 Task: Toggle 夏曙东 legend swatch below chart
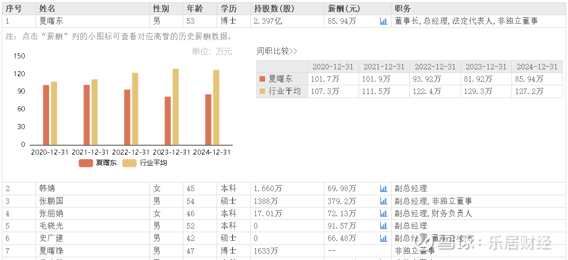pyautogui.click(x=86, y=163)
